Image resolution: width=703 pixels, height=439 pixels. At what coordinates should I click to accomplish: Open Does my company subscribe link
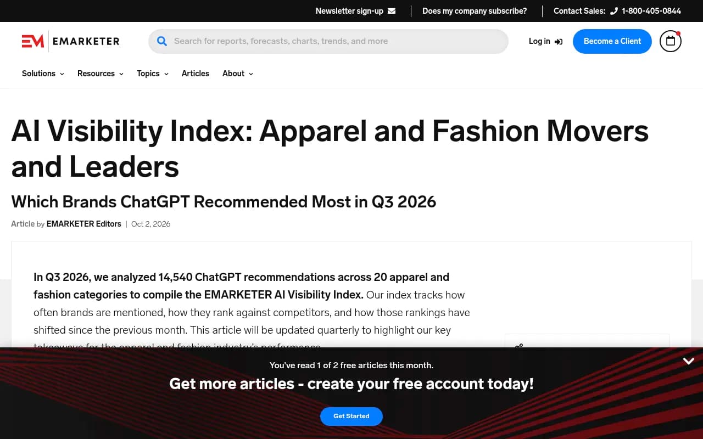475,11
